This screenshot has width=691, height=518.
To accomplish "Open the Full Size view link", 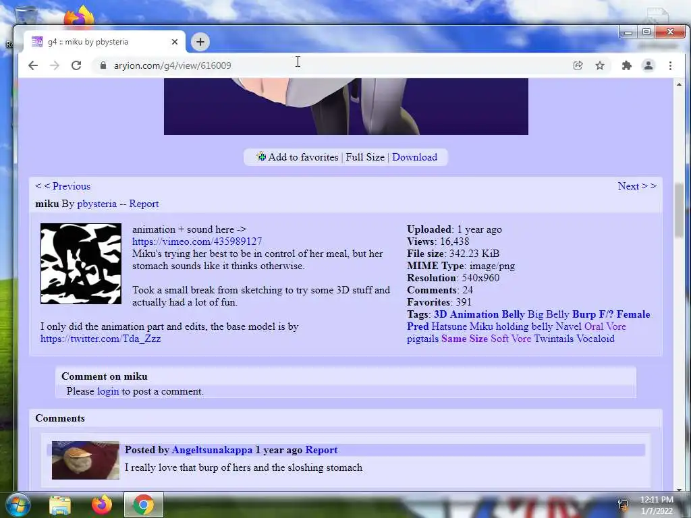I will coord(365,157).
